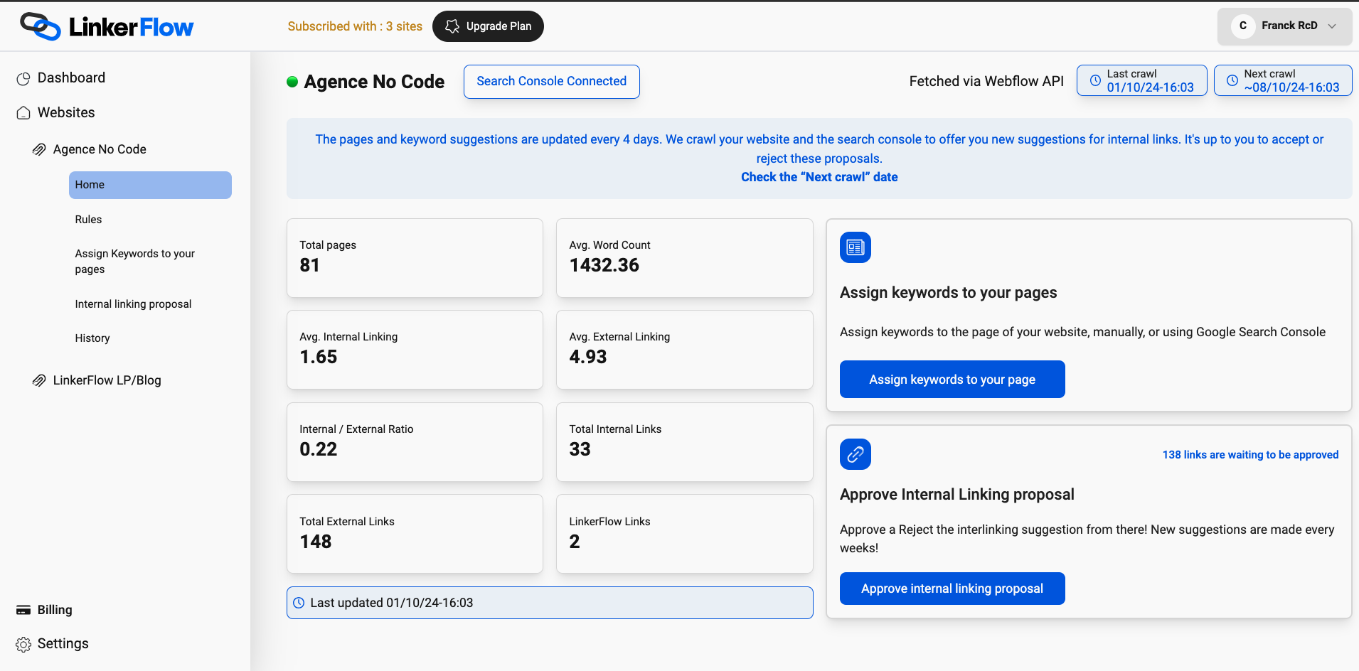Click the Fetched via Webflow API text
Image resolution: width=1359 pixels, height=671 pixels.
click(x=986, y=81)
